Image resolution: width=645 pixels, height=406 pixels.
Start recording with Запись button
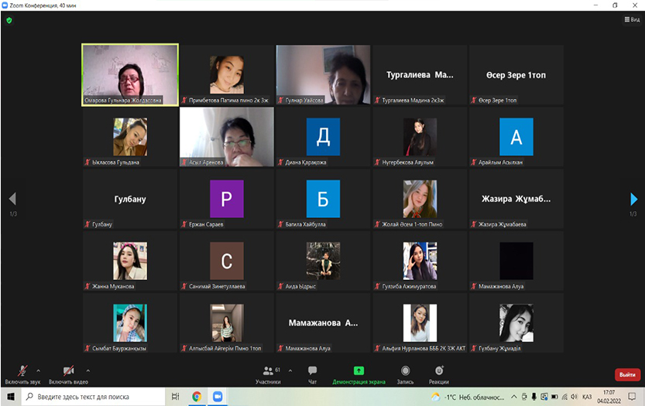[x=405, y=374]
